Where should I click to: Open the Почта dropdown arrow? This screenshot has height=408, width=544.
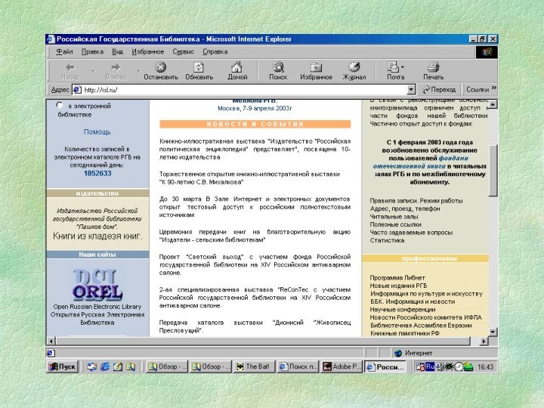click(x=402, y=66)
